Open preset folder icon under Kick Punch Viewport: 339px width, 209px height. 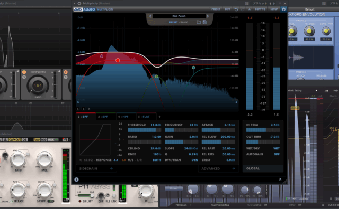199,22
